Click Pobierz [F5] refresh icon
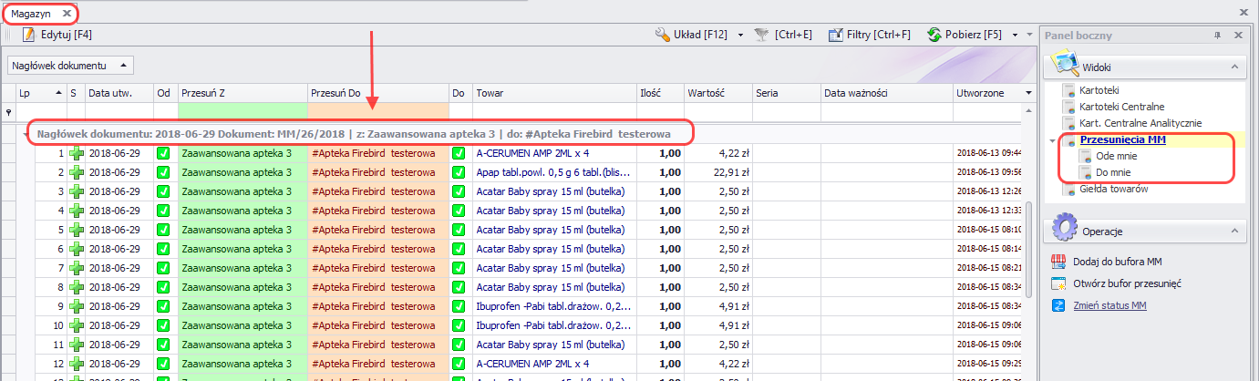This screenshot has height=381, width=1259. tap(934, 35)
